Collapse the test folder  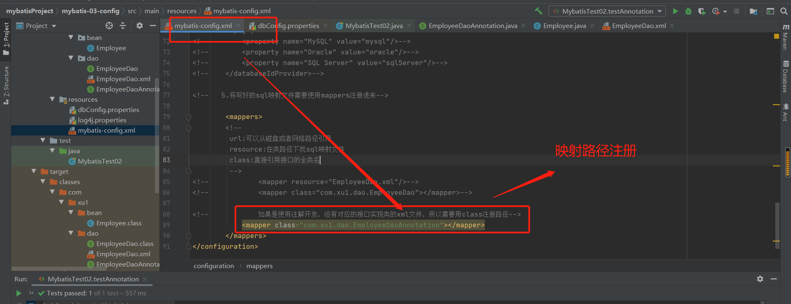(43, 140)
